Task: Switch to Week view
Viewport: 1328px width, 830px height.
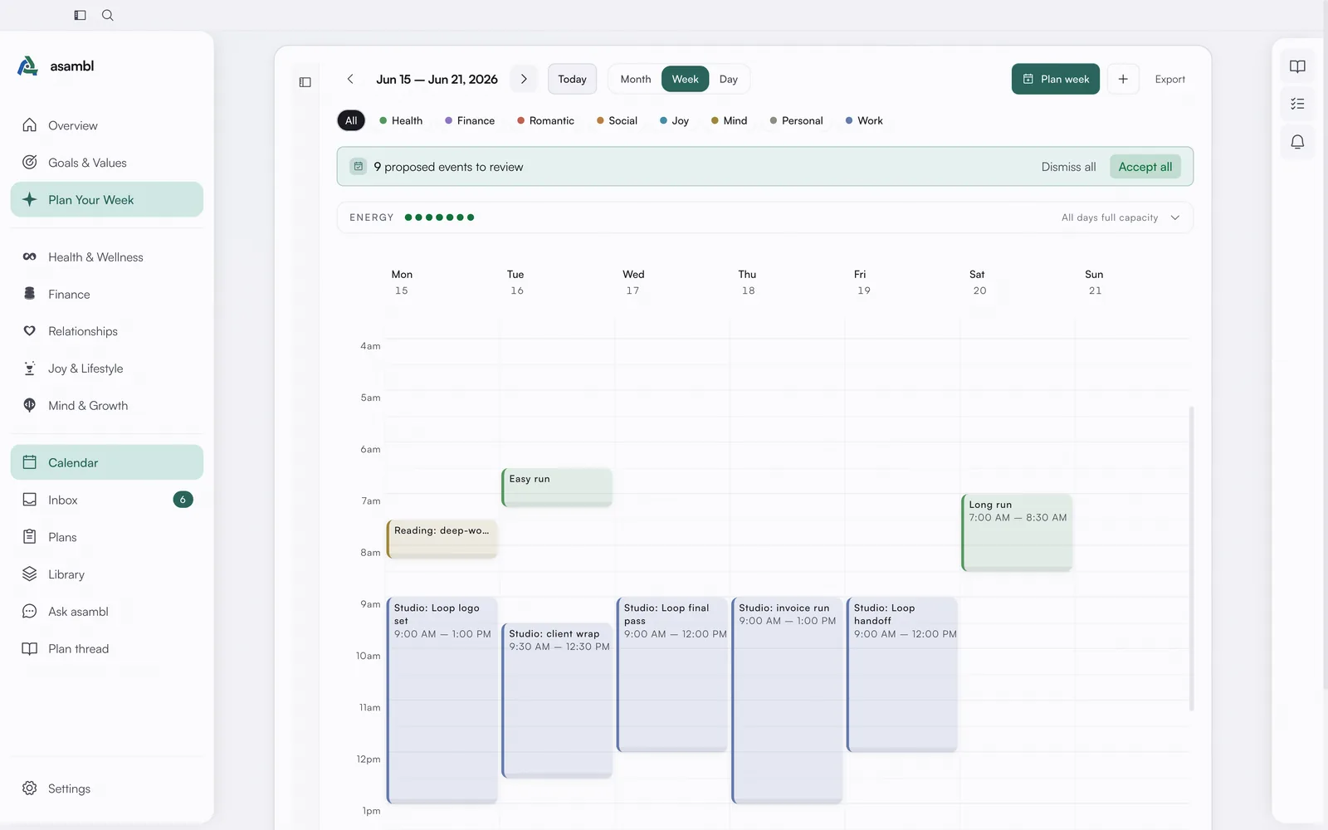Action: 685,79
